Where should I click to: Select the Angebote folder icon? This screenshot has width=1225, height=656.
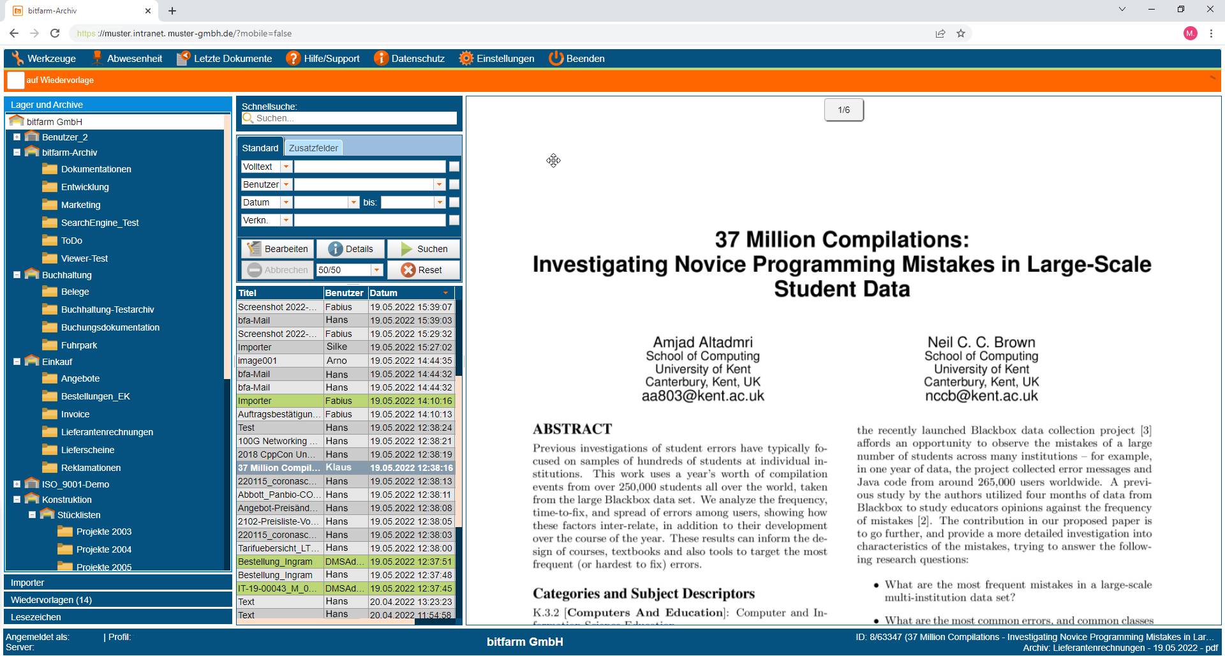pyautogui.click(x=50, y=378)
